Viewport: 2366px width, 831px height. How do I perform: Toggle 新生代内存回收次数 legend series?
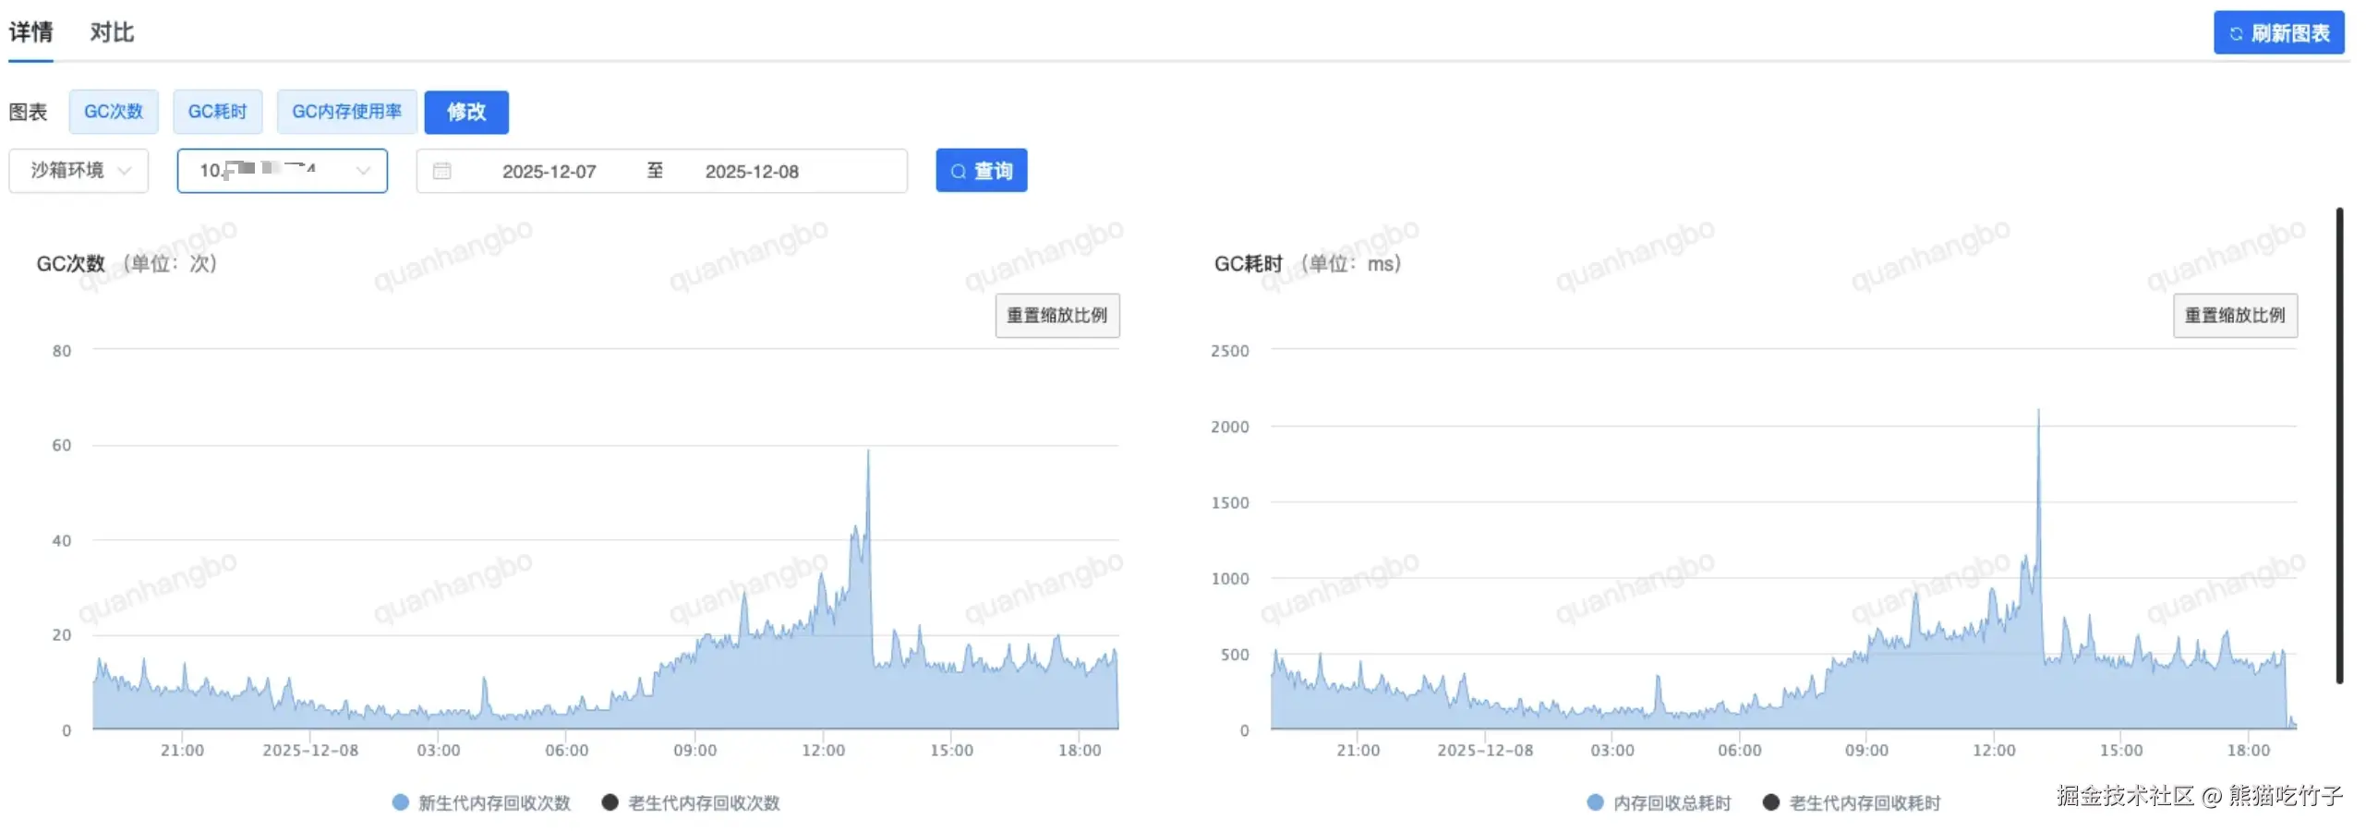pos(482,803)
